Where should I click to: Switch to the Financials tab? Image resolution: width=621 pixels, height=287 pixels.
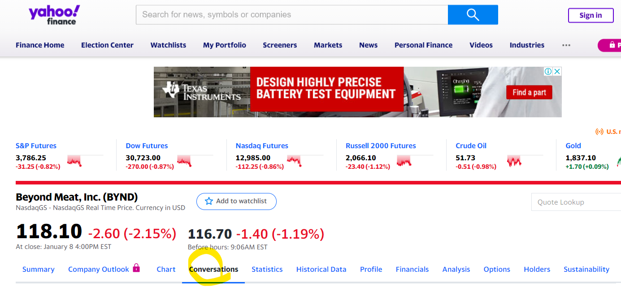click(413, 269)
